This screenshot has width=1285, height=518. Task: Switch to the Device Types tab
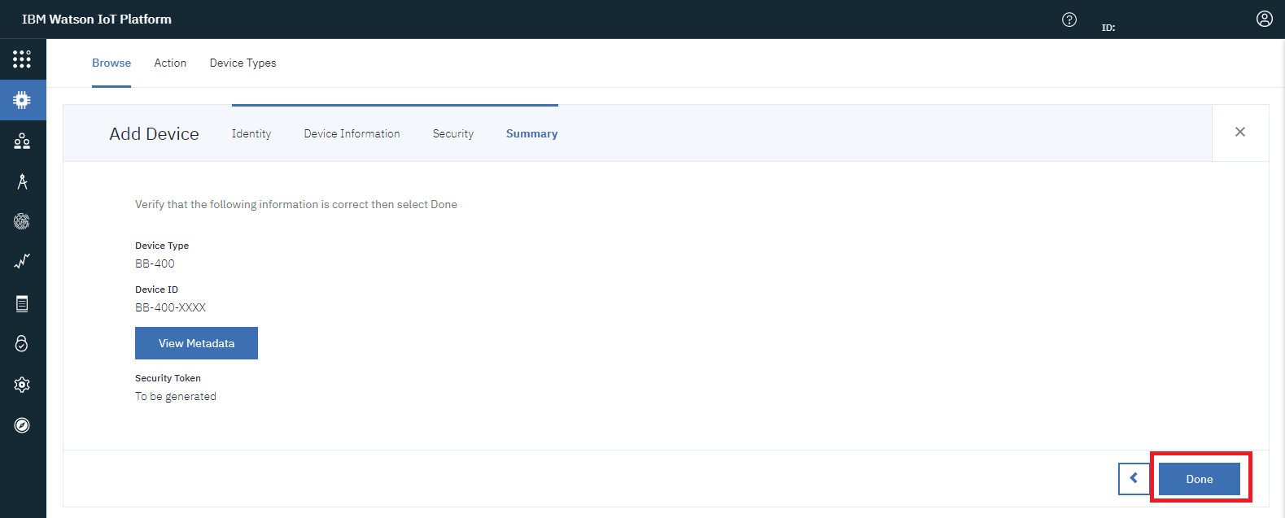pyautogui.click(x=243, y=63)
